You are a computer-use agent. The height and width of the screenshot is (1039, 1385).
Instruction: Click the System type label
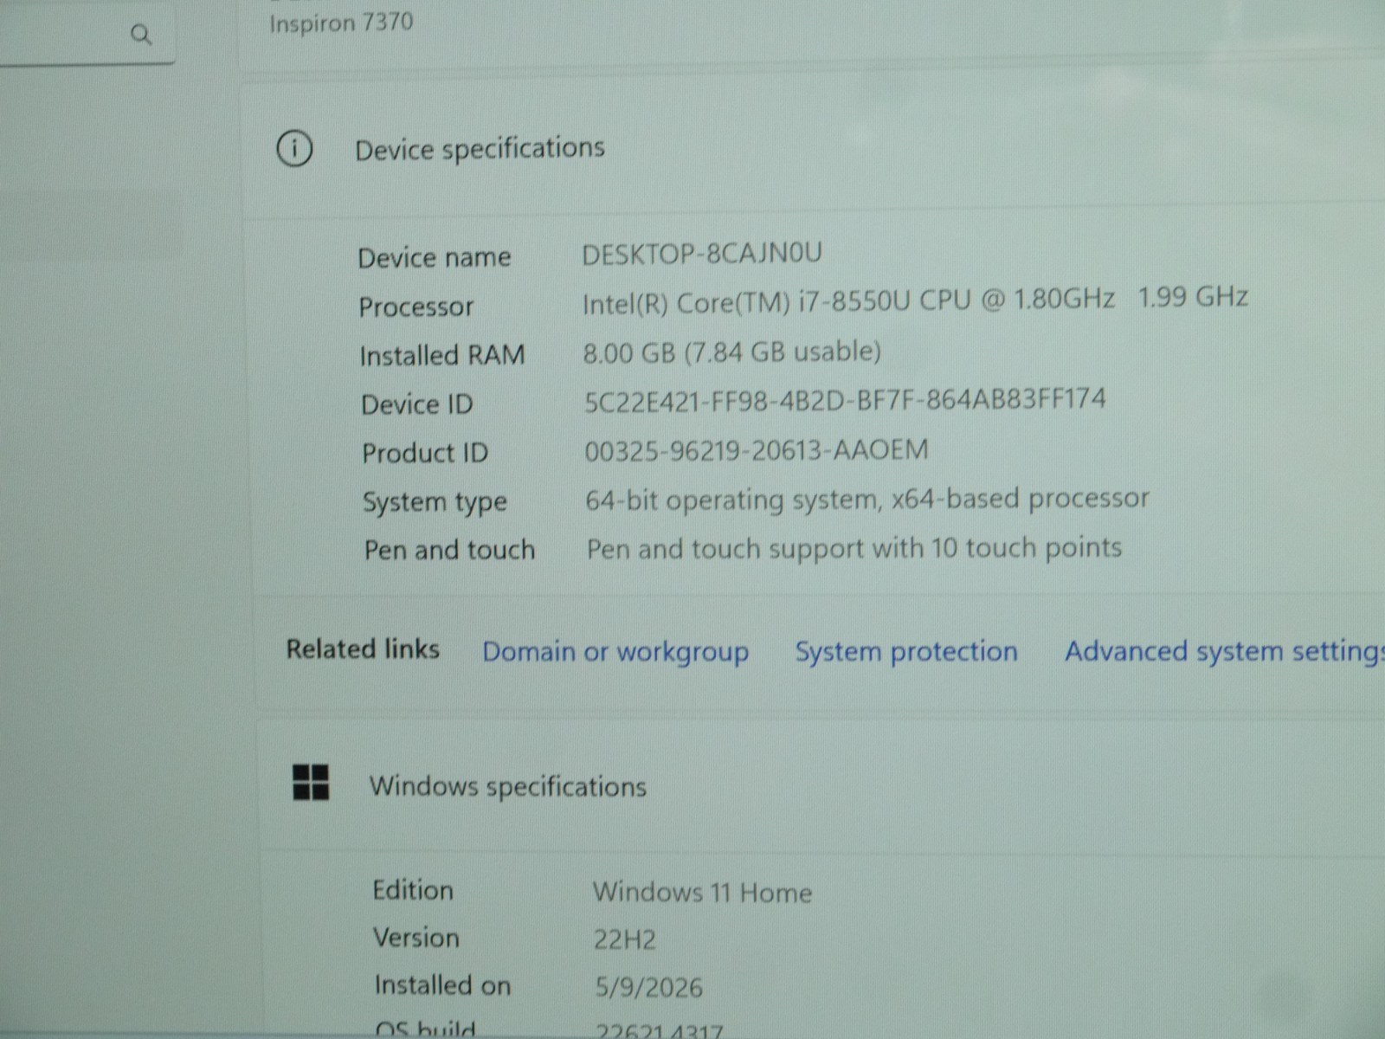(435, 502)
